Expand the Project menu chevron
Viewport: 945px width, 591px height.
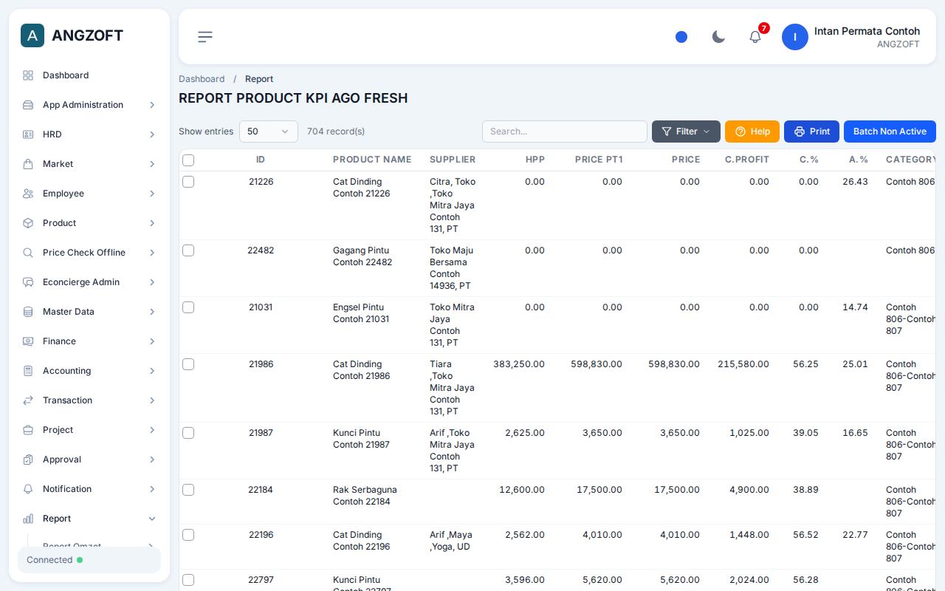pos(152,430)
